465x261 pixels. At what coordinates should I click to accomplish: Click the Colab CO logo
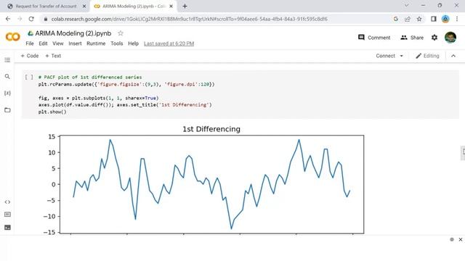[13, 37]
